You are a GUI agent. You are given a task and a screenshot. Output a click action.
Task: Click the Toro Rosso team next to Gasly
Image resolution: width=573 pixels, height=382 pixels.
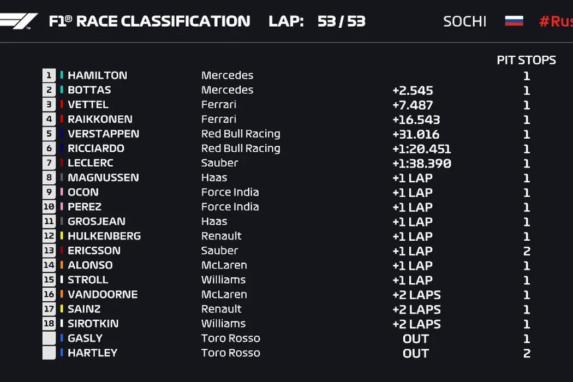230,338
